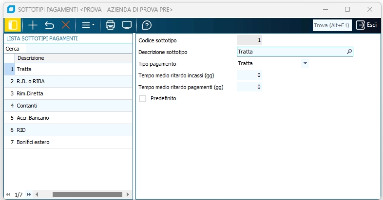Add a new sottotipo with plus icon
This screenshot has width=383, height=200.
tap(33, 25)
